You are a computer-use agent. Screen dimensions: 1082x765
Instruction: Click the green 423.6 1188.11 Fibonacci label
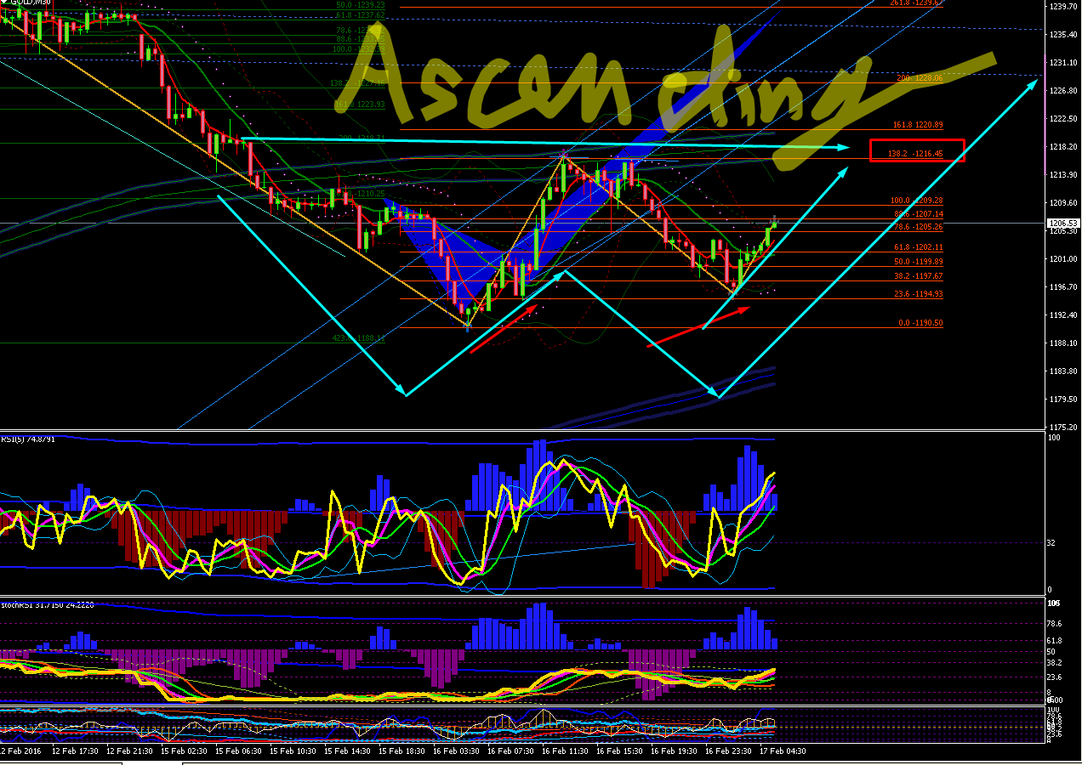point(359,338)
